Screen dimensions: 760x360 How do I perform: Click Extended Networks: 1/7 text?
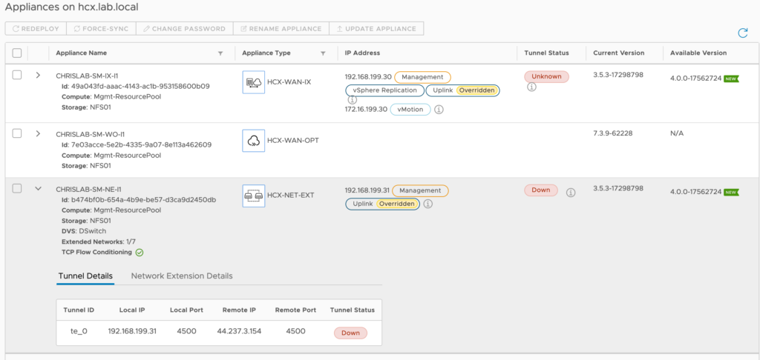pyautogui.click(x=99, y=241)
